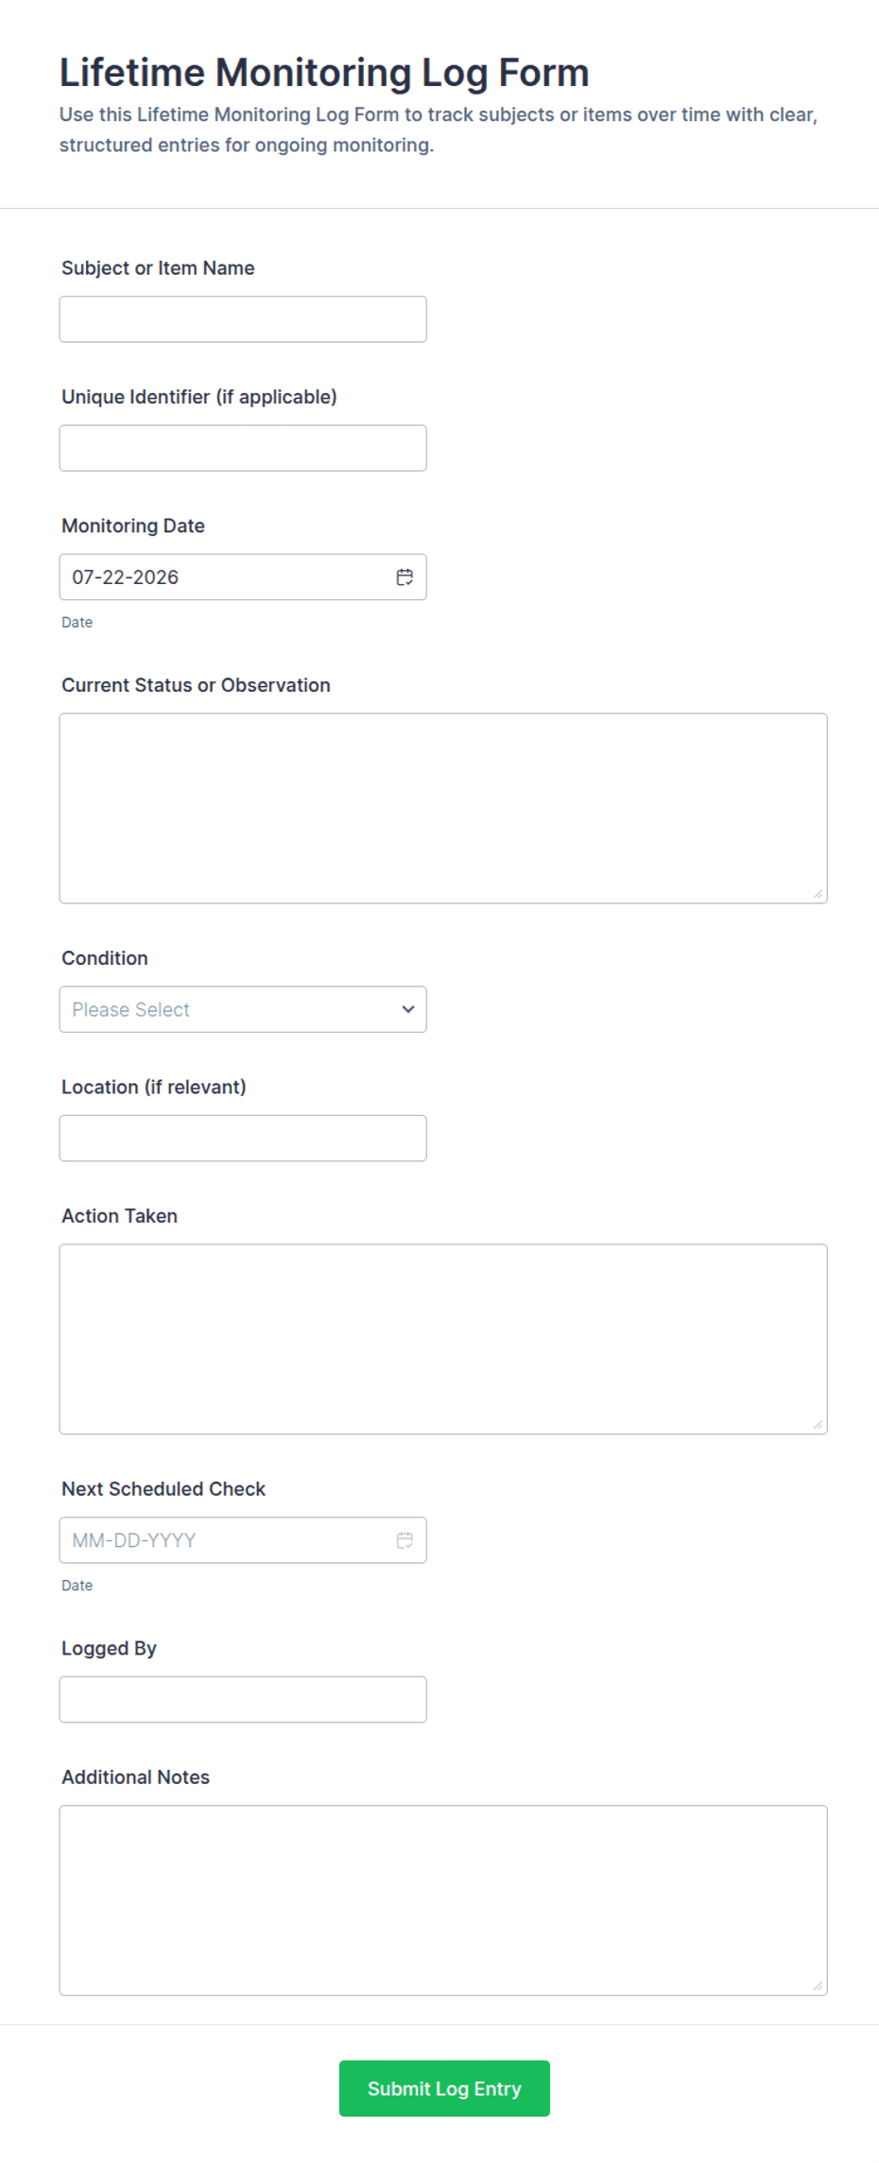Click the Monitoring Date field showing 07-22-2026
Screen dimensions: 879x2163
coord(243,577)
